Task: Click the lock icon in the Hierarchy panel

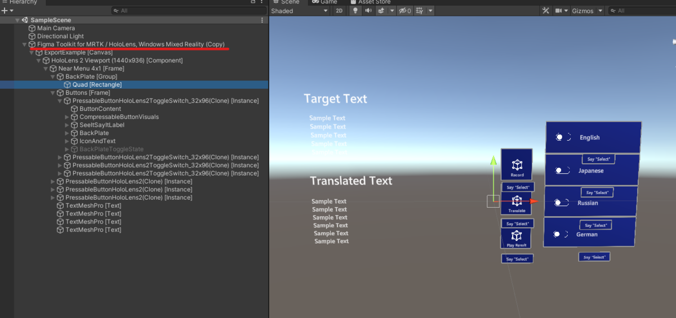Action: pyautogui.click(x=253, y=2)
